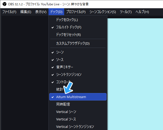163x130 pixels.
Task: Select ドックをリセット(R)
Action: pos(78,35)
